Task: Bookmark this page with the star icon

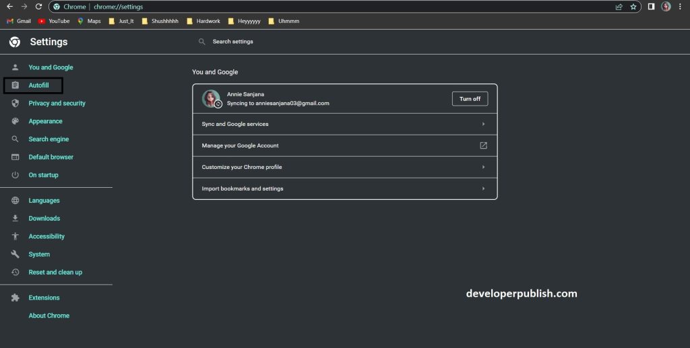Action: [633, 7]
